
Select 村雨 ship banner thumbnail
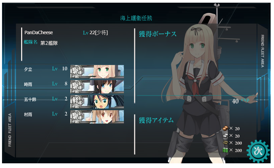coord(97,117)
